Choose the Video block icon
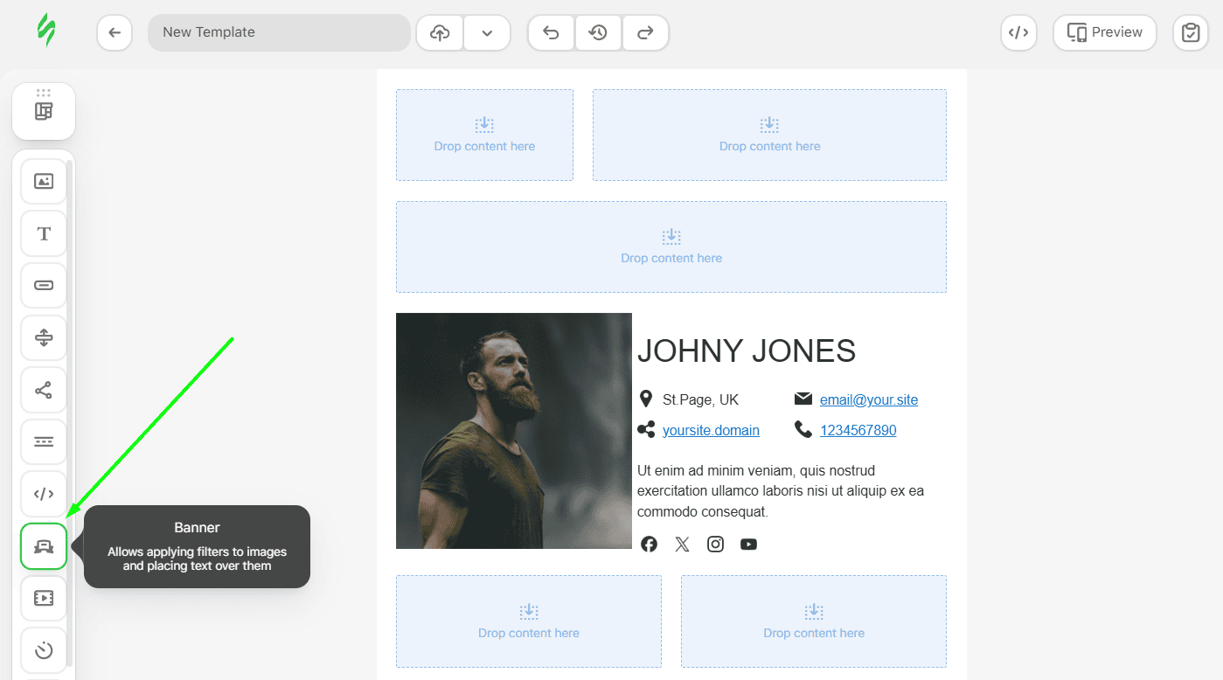This screenshot has width=1223, height=680. 44,598
